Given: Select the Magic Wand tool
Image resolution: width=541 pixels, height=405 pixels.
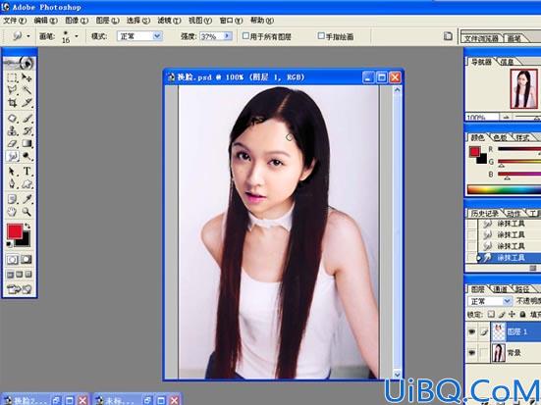Looking at the screenshot, I should pyautogui.click(x=27, y=90).
